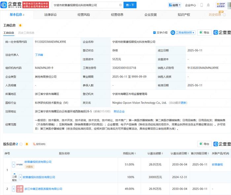Click the 查一下 search button

[x=130, y=5]
